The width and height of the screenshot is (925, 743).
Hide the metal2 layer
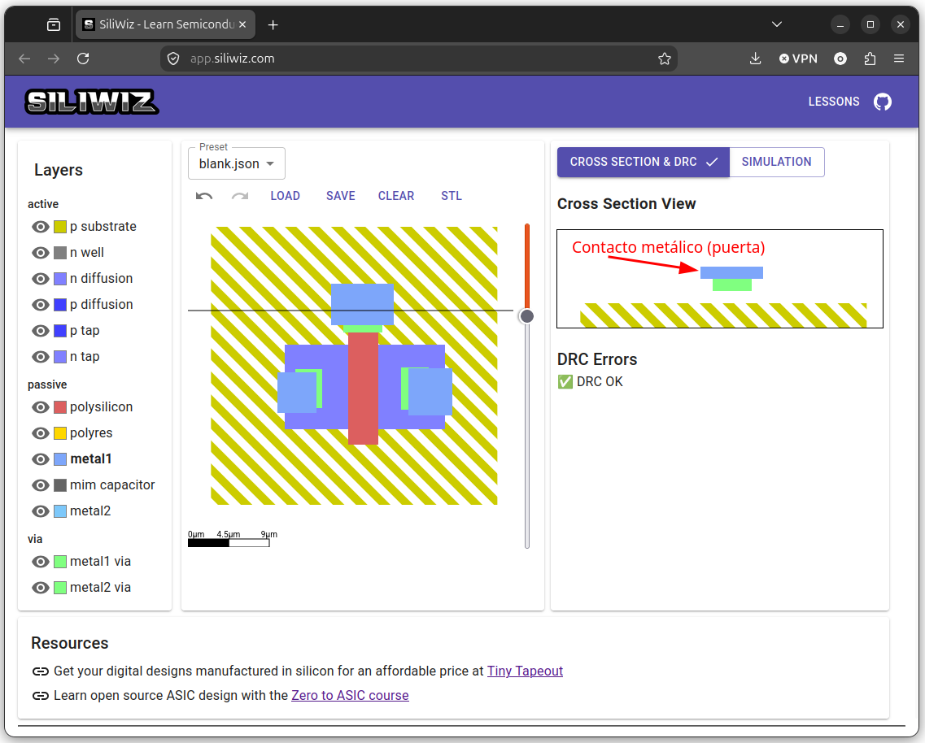[40, 511]
